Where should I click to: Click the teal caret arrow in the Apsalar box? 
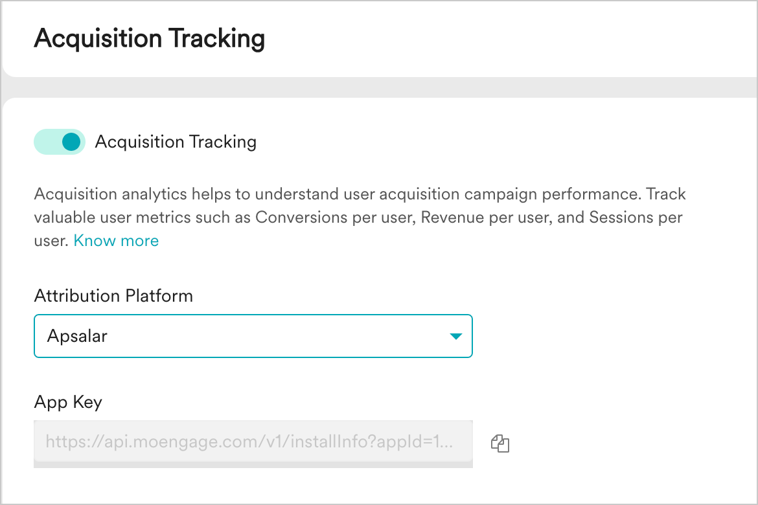point(455,337)
